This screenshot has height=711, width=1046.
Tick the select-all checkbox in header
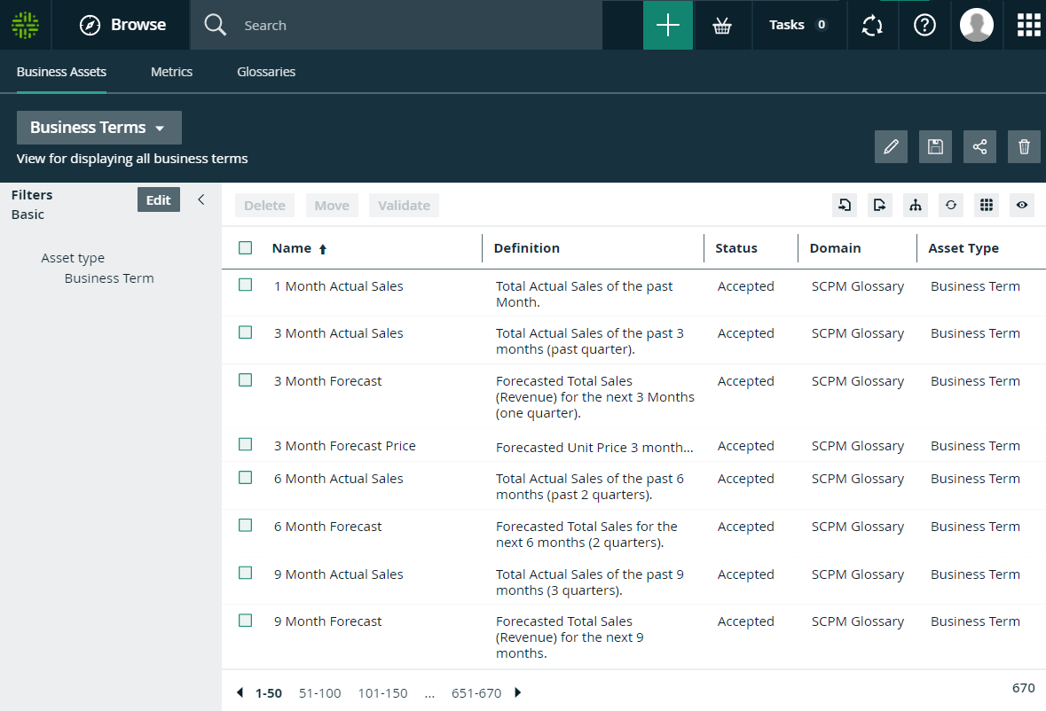pos(246,248)
